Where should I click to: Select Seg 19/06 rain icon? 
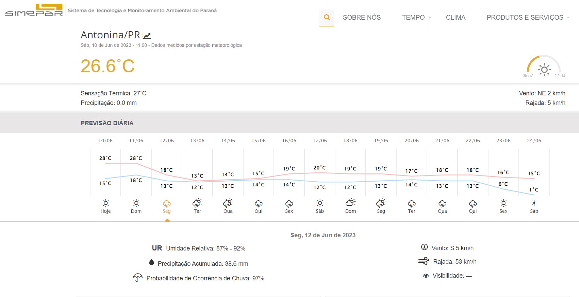(381, 203)
